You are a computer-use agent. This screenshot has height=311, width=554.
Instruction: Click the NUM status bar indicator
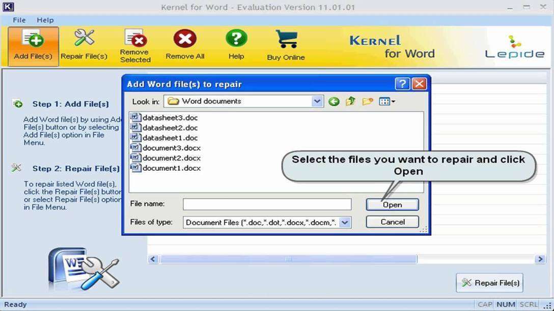coord(506,304)
